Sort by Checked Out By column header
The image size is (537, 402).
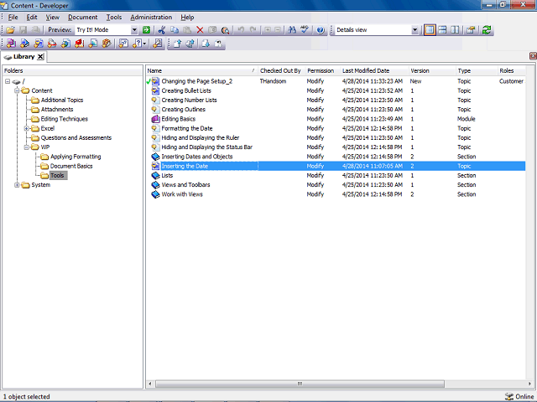tap(281, 70)
